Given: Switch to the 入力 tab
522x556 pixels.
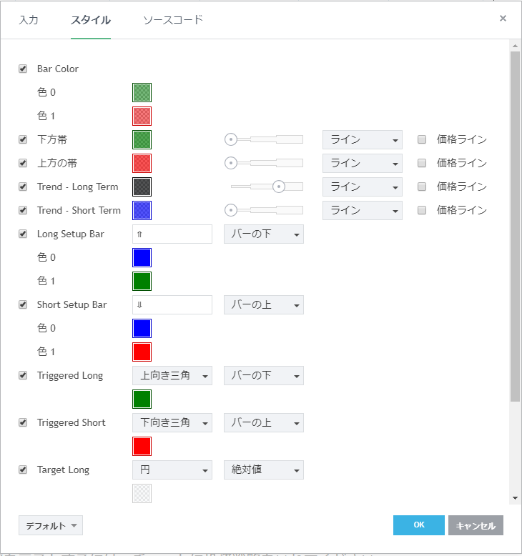Looking at the screenshot, I should click(29, 20).
